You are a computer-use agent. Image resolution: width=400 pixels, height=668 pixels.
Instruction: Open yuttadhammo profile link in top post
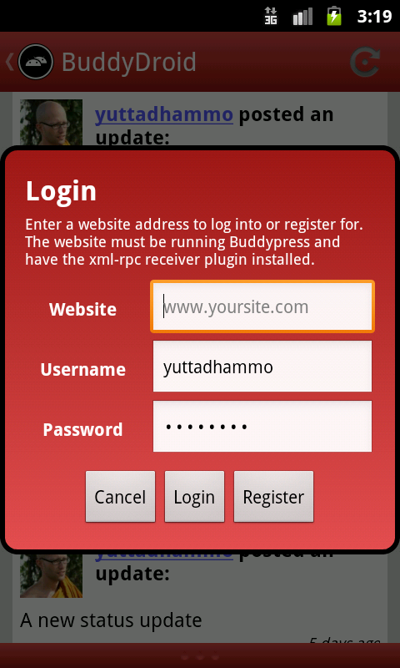pyautogui.click(x=164, y=115)
